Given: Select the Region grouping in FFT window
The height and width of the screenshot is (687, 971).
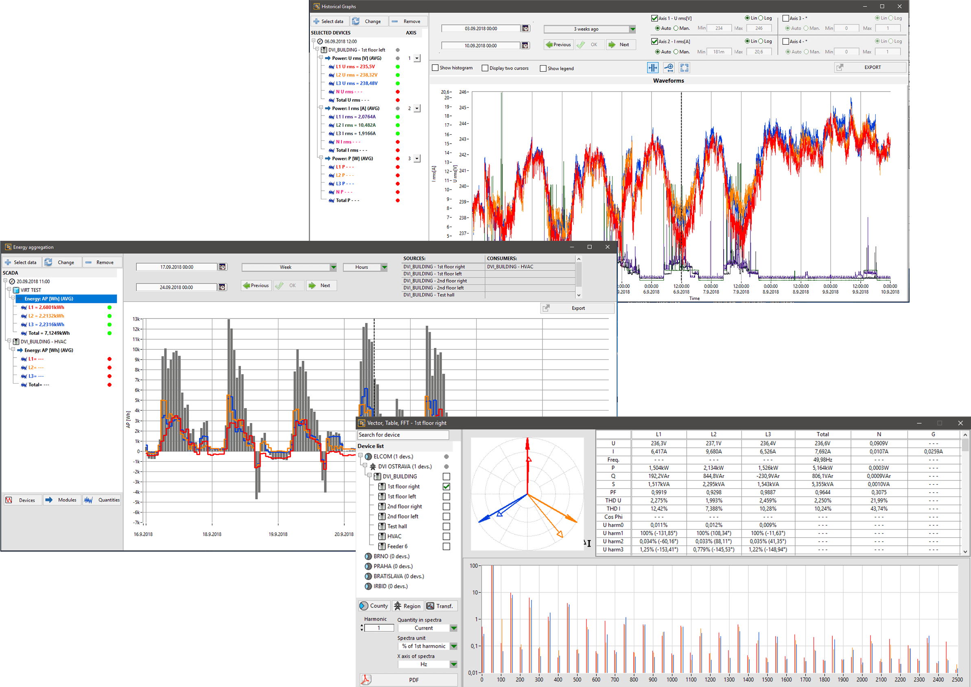Looking at the screenshot, I should click(x=408, y=605).
